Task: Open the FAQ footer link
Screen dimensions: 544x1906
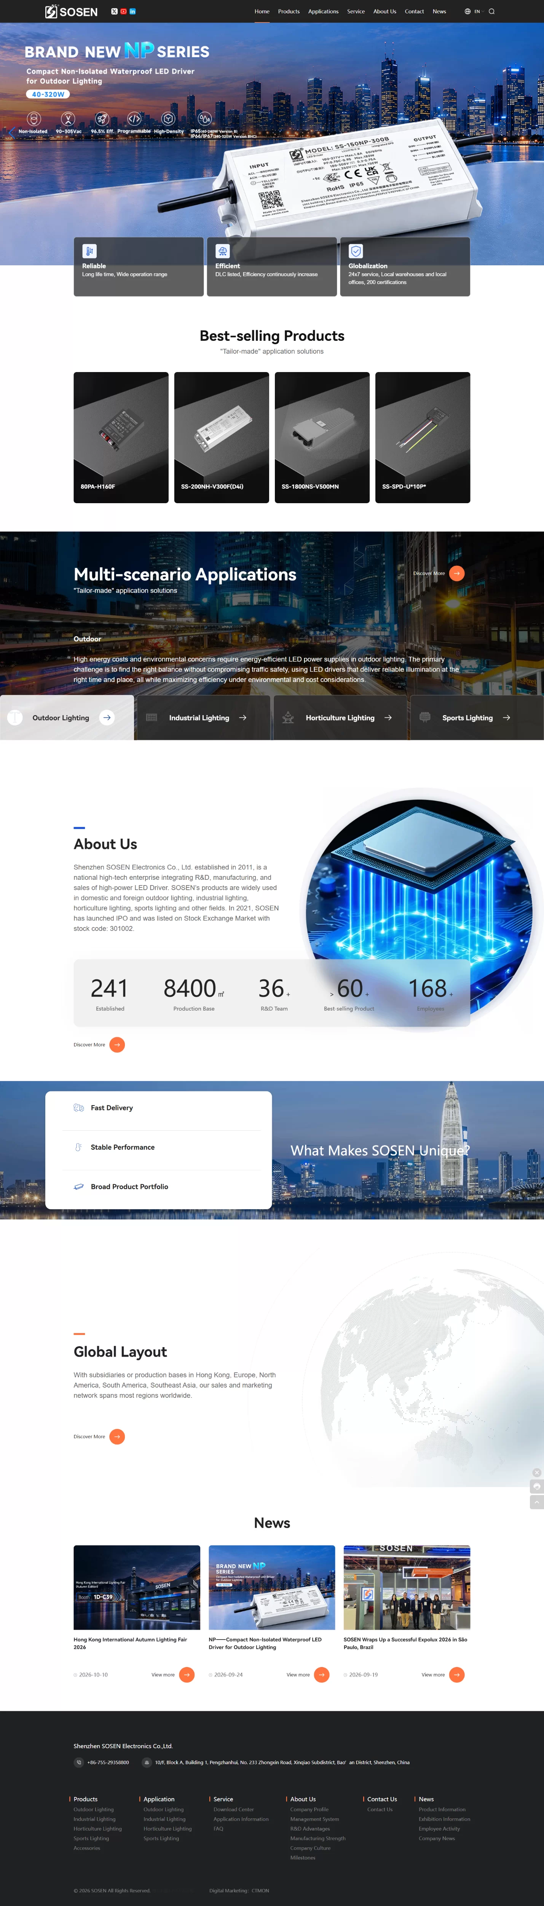Action: click(218, 1829)
